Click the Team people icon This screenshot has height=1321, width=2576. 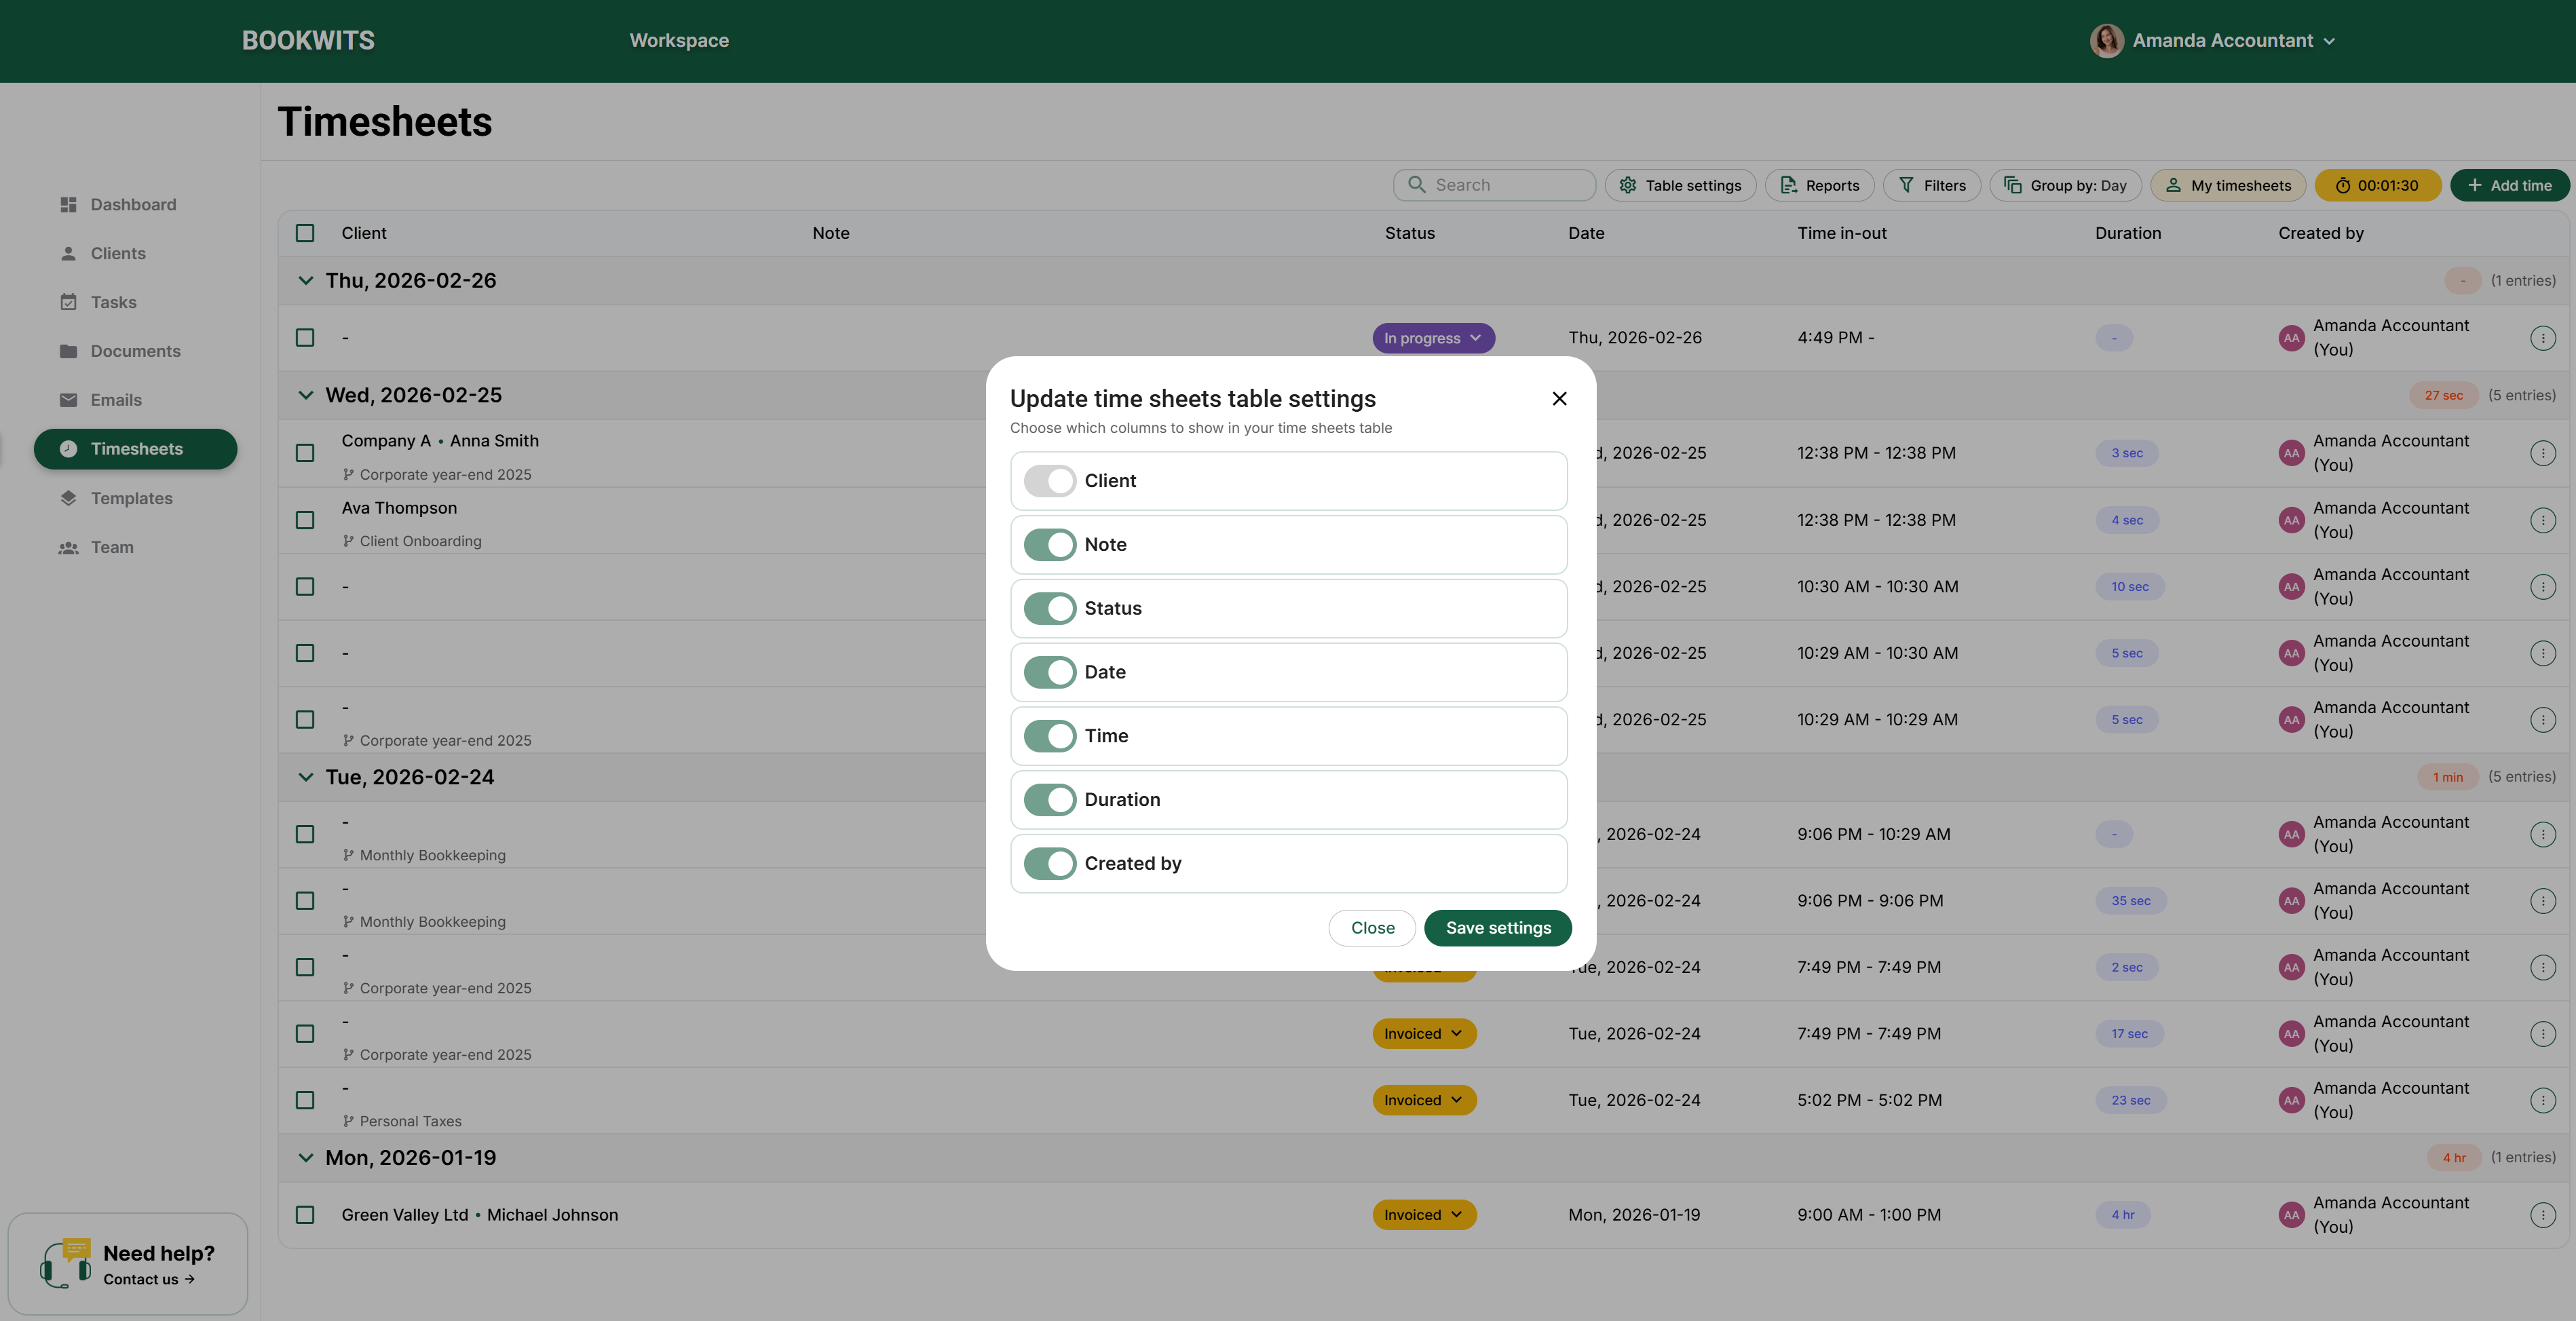[68, 547]
